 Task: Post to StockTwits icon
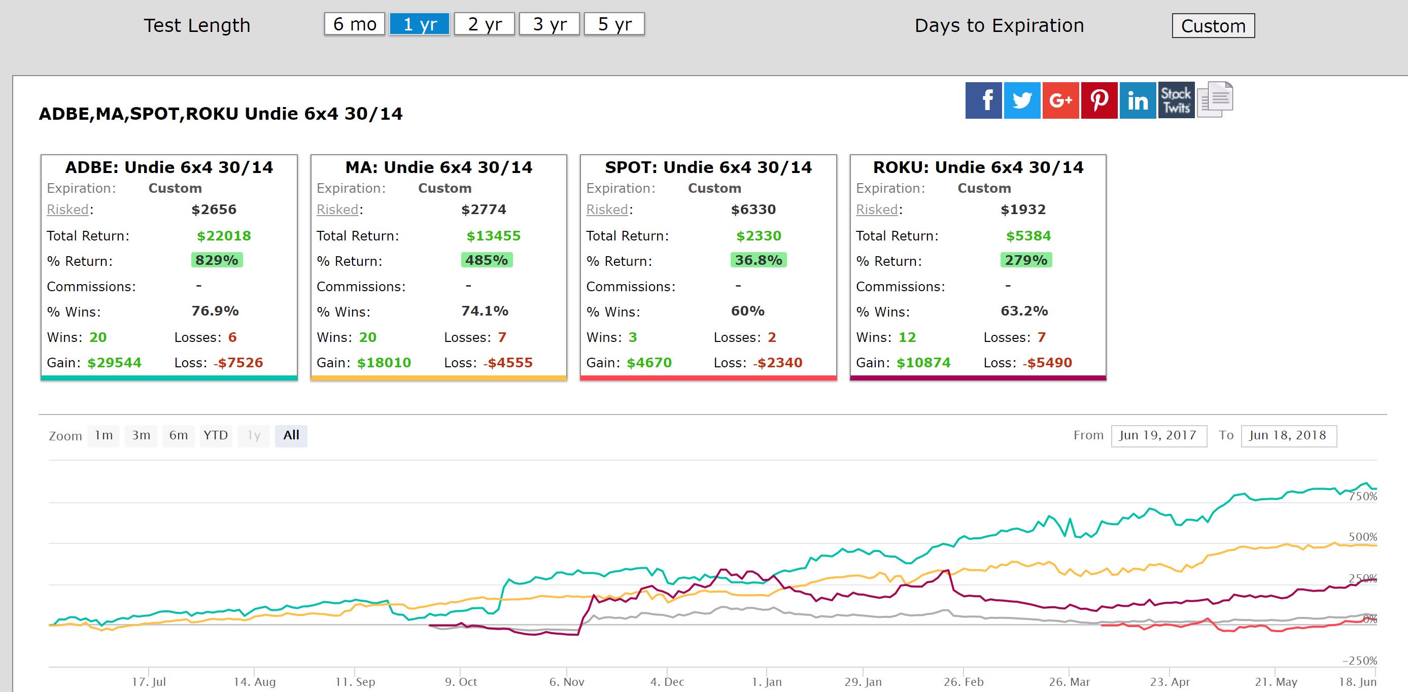pyautogui.click(x=1176, y=100)
